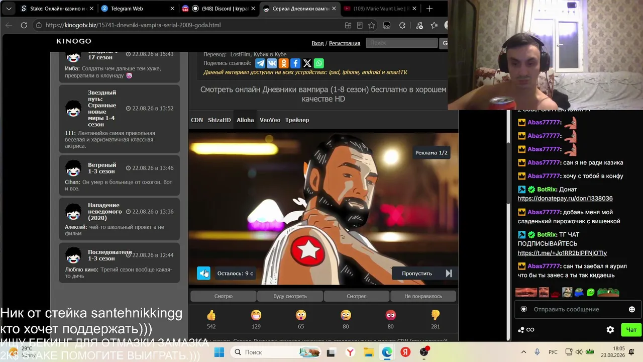This screenshot has height=362, width=643.
Task: Open Нападение неведомого (2020) comment entry
Action: [119, 219]
